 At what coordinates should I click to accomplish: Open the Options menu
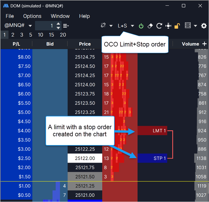[x=32, y=16]
